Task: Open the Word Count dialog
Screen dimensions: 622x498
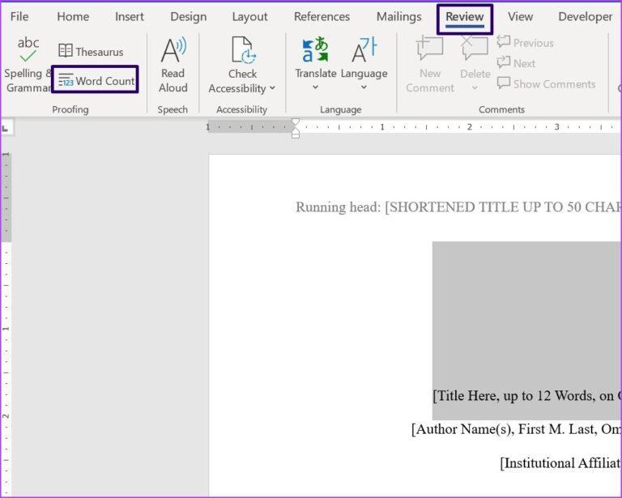Action: pyautogui.click(x=96, y=80)
